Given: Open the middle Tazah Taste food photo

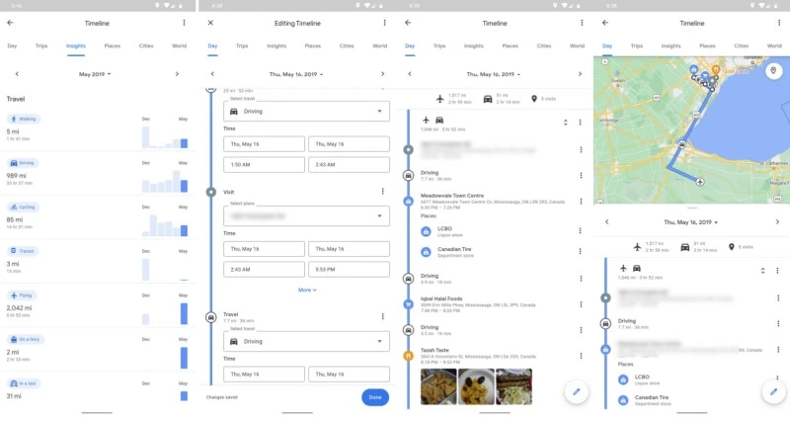Looking at the screenshot, I should (476, 386).
